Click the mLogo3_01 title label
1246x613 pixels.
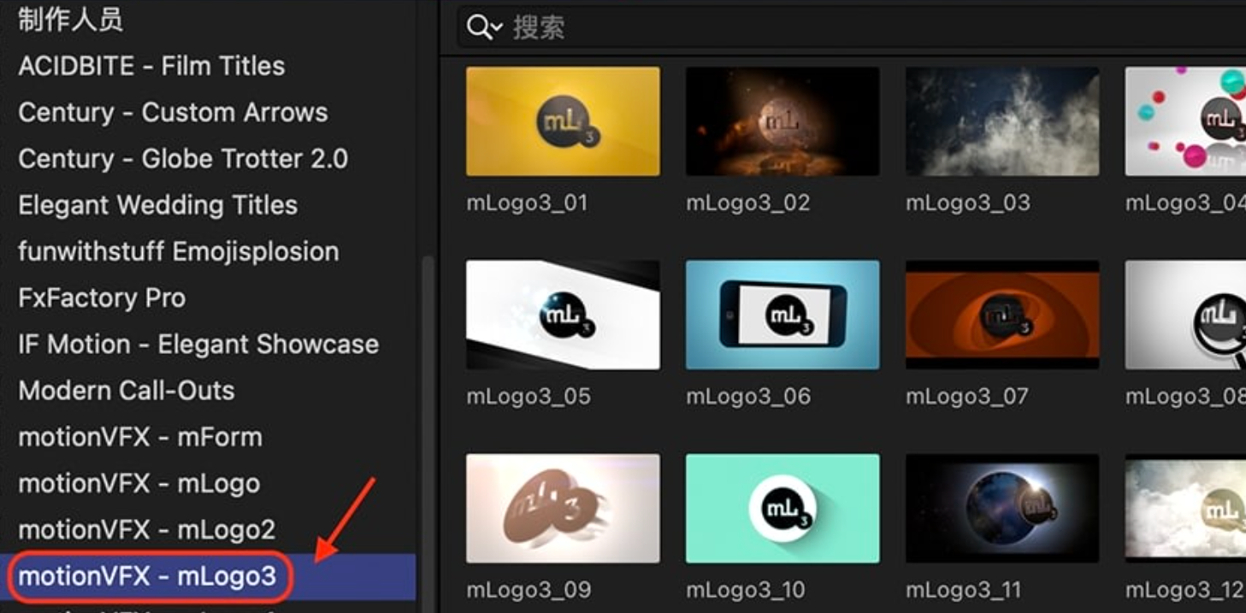click(527, 203)
